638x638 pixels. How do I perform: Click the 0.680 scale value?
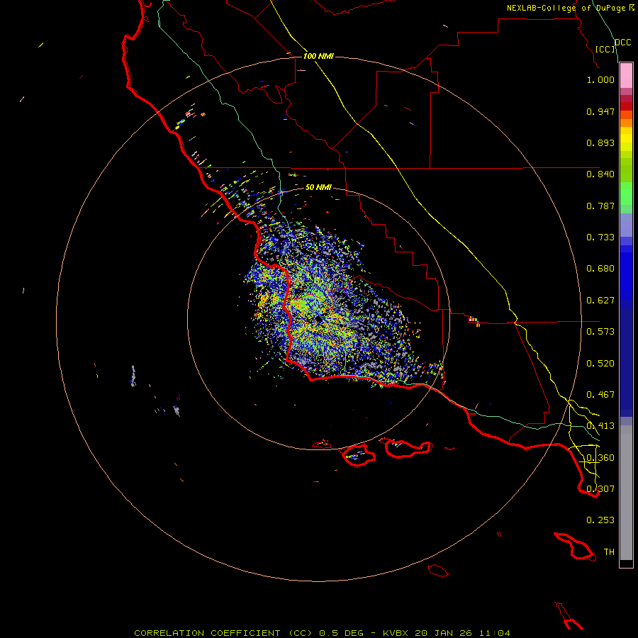[600, 269]
